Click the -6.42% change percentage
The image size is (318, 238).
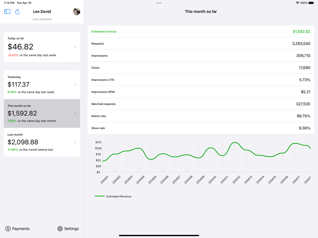click(x=13, y=55)
